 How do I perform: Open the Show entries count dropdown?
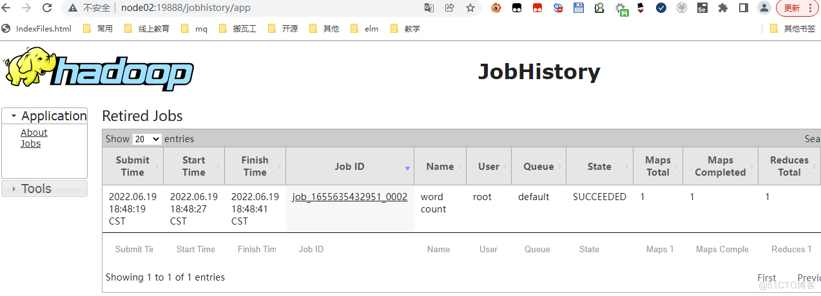click(x=147, y=139)
